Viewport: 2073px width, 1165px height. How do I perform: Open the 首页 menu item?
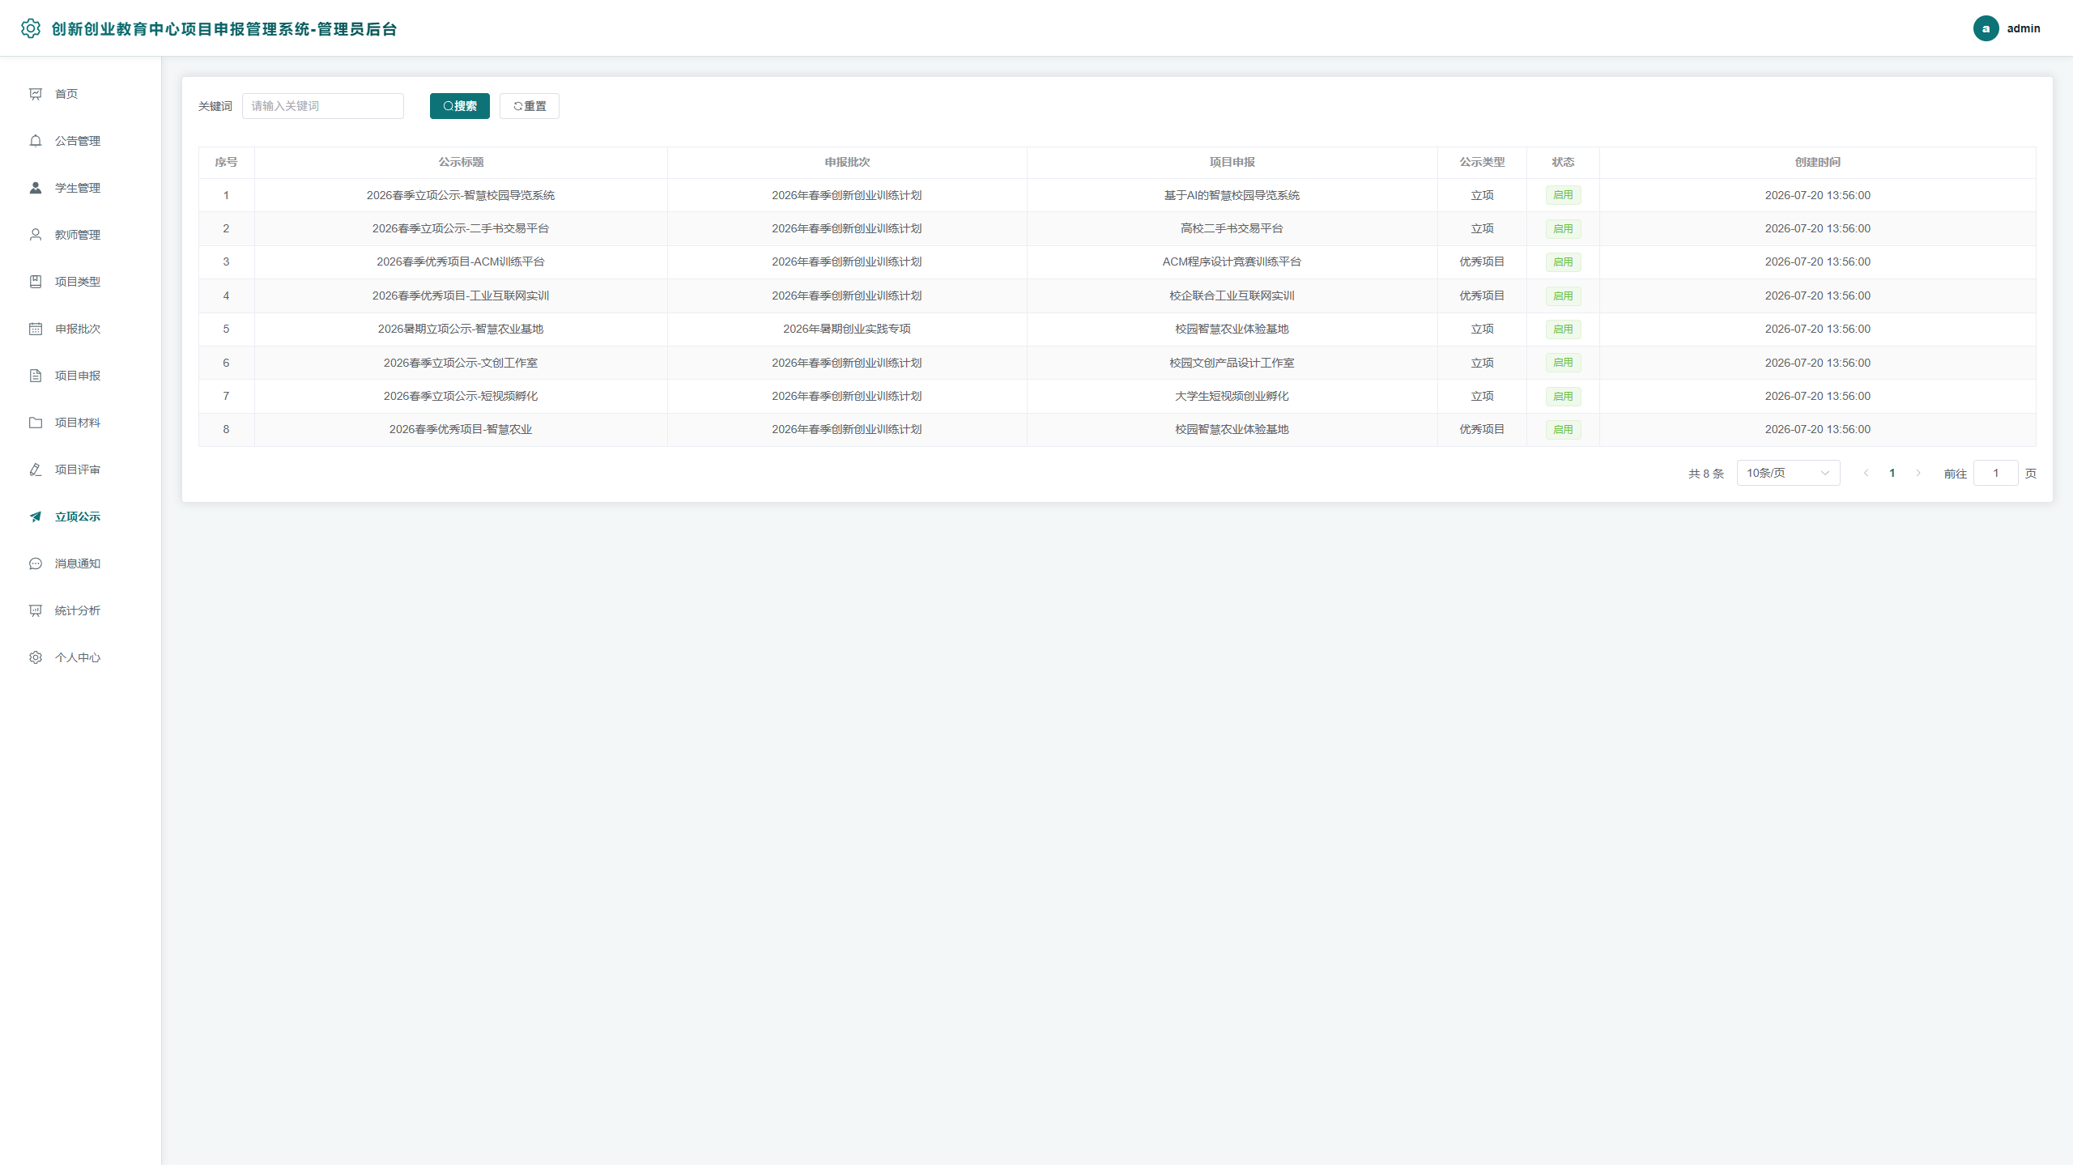[81, 94]
